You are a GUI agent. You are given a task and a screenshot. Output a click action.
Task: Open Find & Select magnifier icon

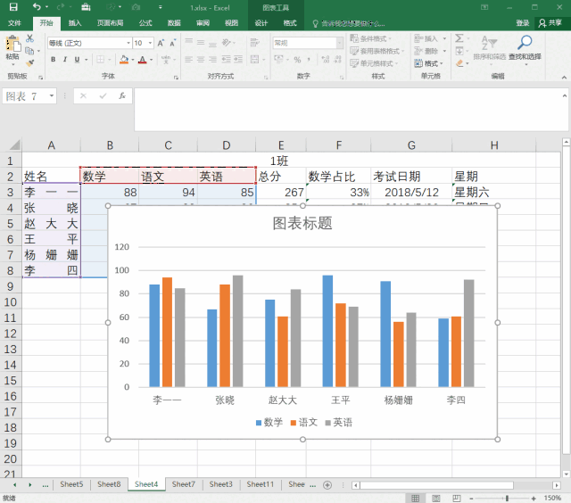click(525, 43)
